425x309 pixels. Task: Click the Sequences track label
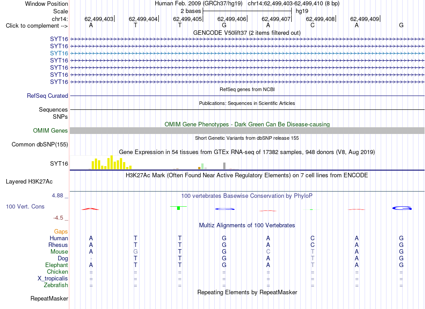tap(53, 109)
